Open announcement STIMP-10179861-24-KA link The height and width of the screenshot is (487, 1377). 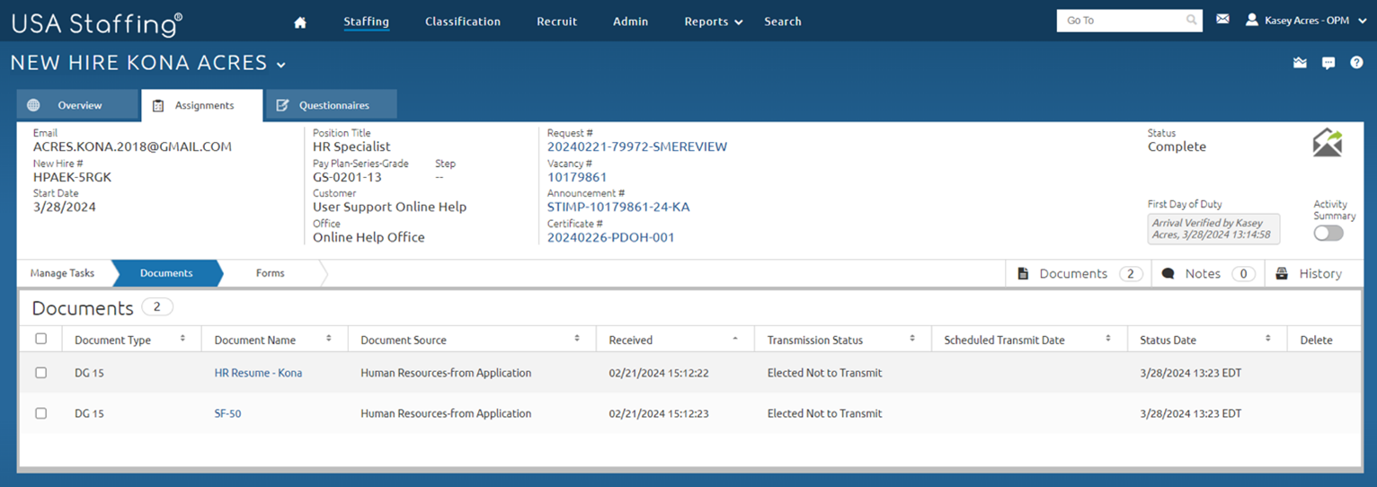[618, 208]
